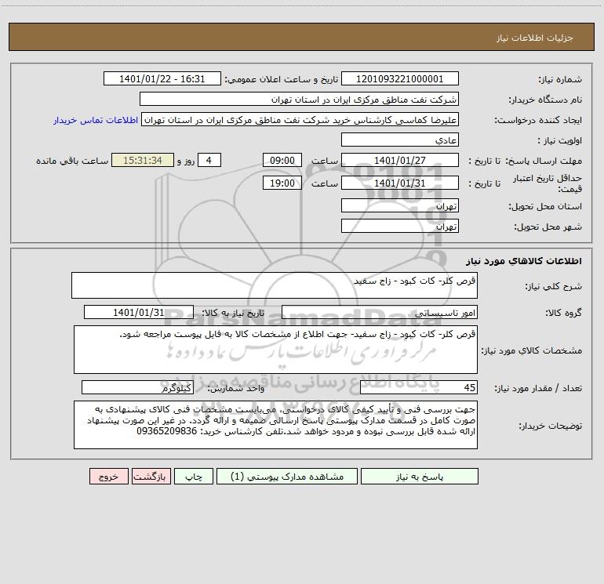Click the header title 'جزئیات اطلاعات نیاز'
This screenshot has height=584, width=604.
pyautogui.click(x=535, y=38)
